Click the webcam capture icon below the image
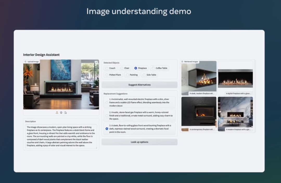The width and height of the screenshot is (281, 183). coord(61,113)
